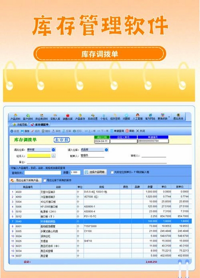Open 调入仓库 warehouse selector button
This screenshot has height=278, width=200.
tap(106, 150)
